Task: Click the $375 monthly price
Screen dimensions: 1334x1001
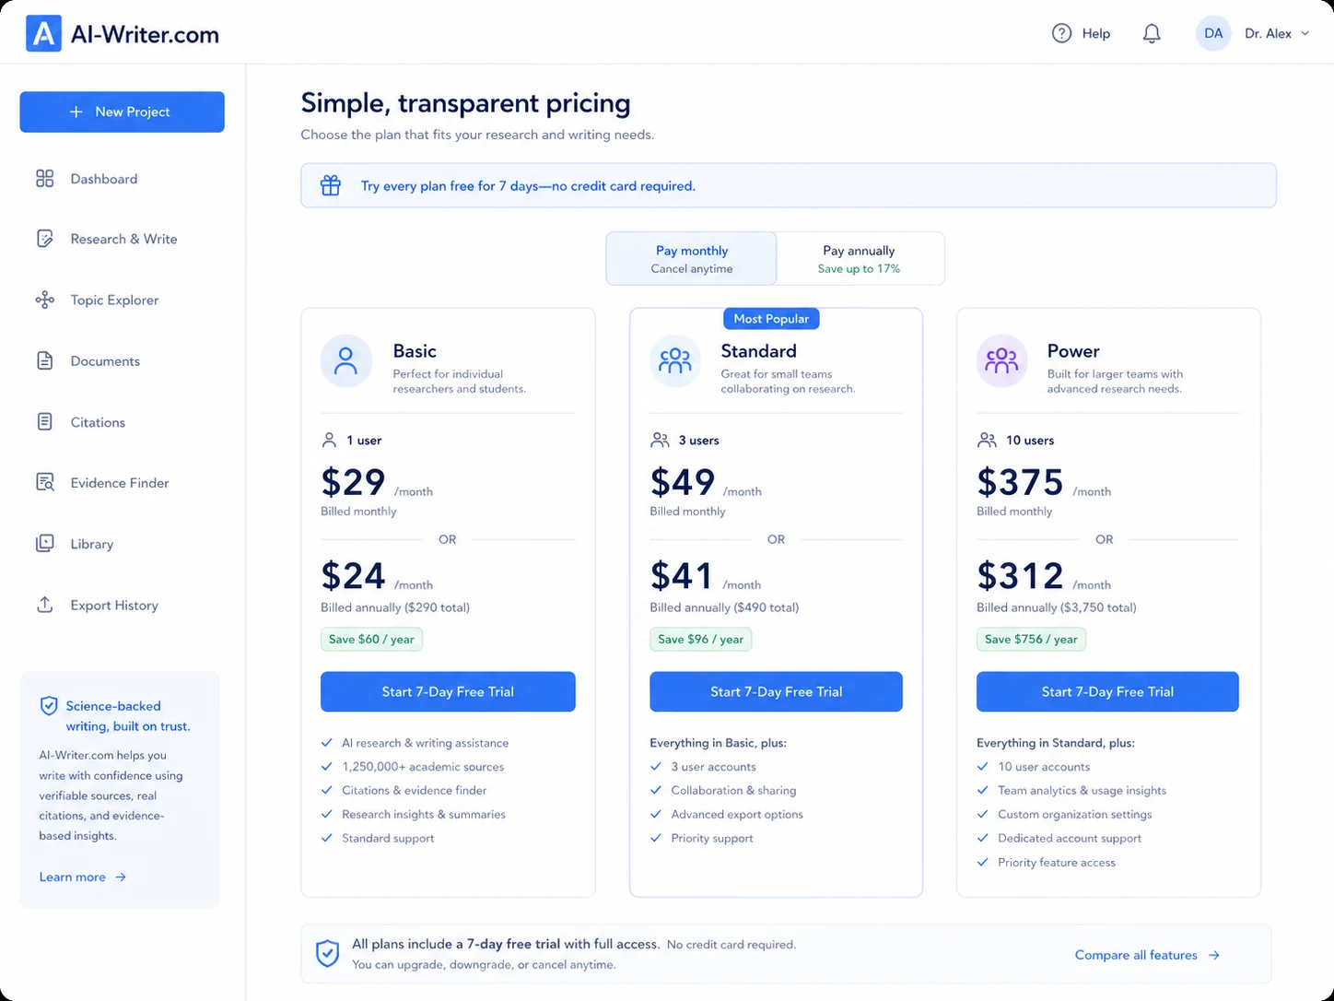Action: 1020,482
